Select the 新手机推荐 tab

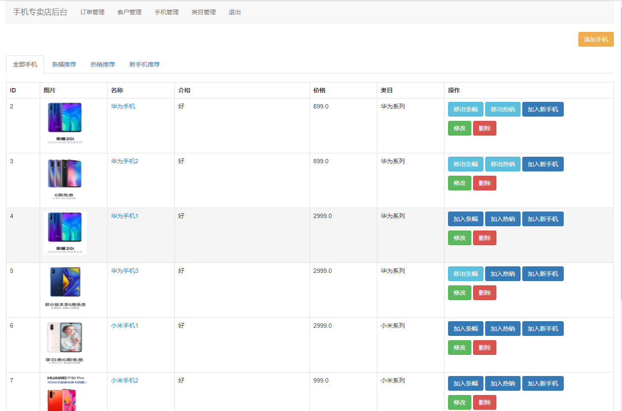[145, 64]
